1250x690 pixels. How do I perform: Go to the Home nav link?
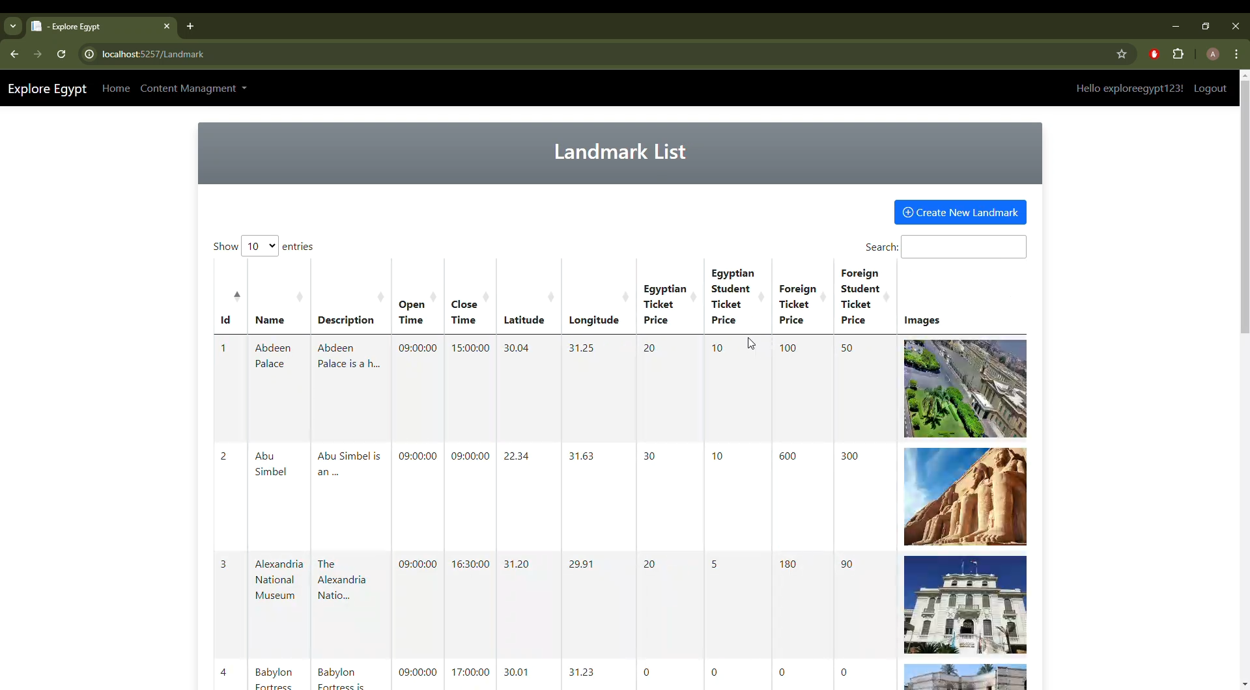(x=116, y=88)
